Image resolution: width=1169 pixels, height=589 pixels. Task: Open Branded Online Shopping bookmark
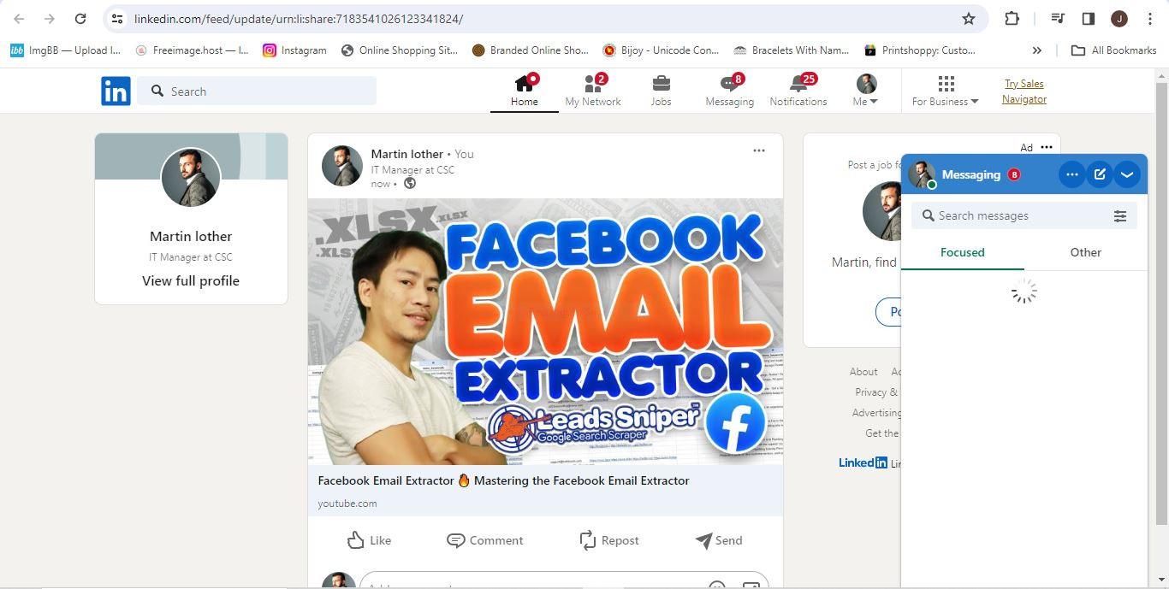click(530, 50)
